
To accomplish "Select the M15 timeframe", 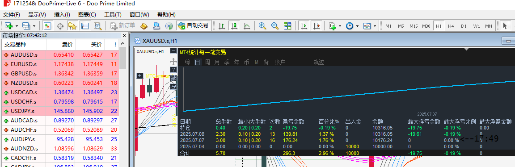I will 414,26.
